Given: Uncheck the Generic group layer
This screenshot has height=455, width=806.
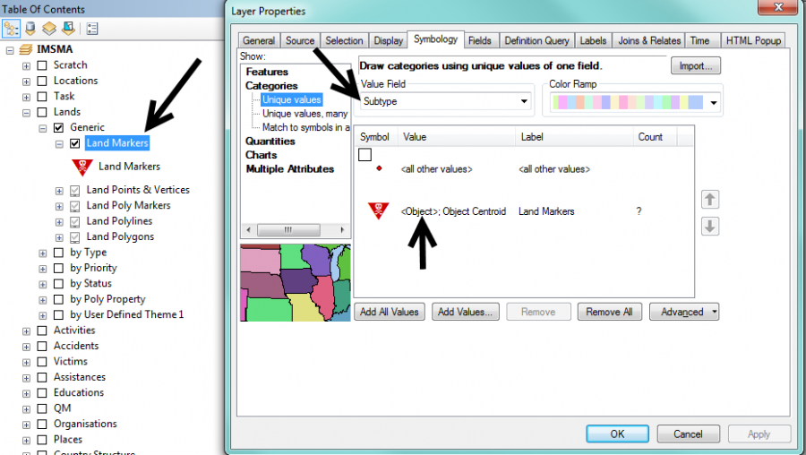Looking at the screenshot, I should tap(59, 128).
